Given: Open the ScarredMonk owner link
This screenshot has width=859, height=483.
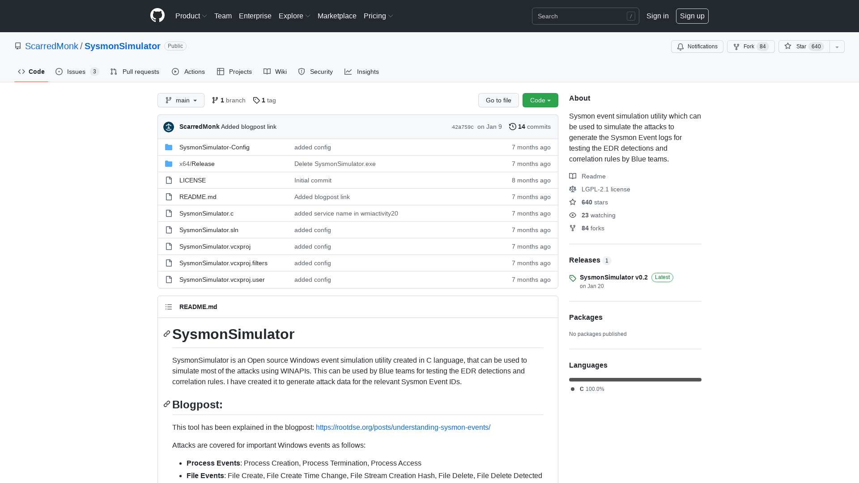Looking at the screenshot, I should coord(51,46).
